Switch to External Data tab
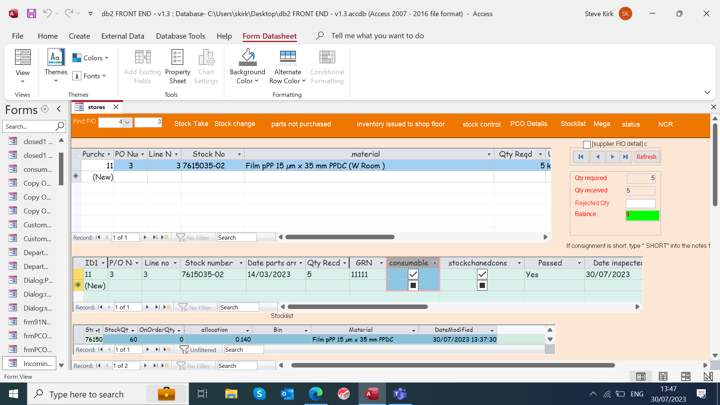 pyautogui.click(x=123, y=36)
